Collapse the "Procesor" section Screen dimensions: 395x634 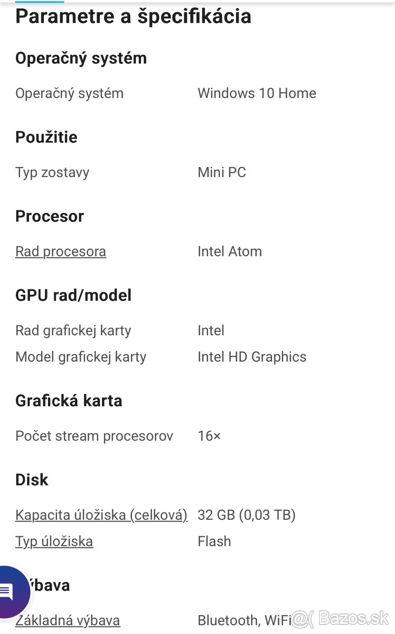[49, 216]
